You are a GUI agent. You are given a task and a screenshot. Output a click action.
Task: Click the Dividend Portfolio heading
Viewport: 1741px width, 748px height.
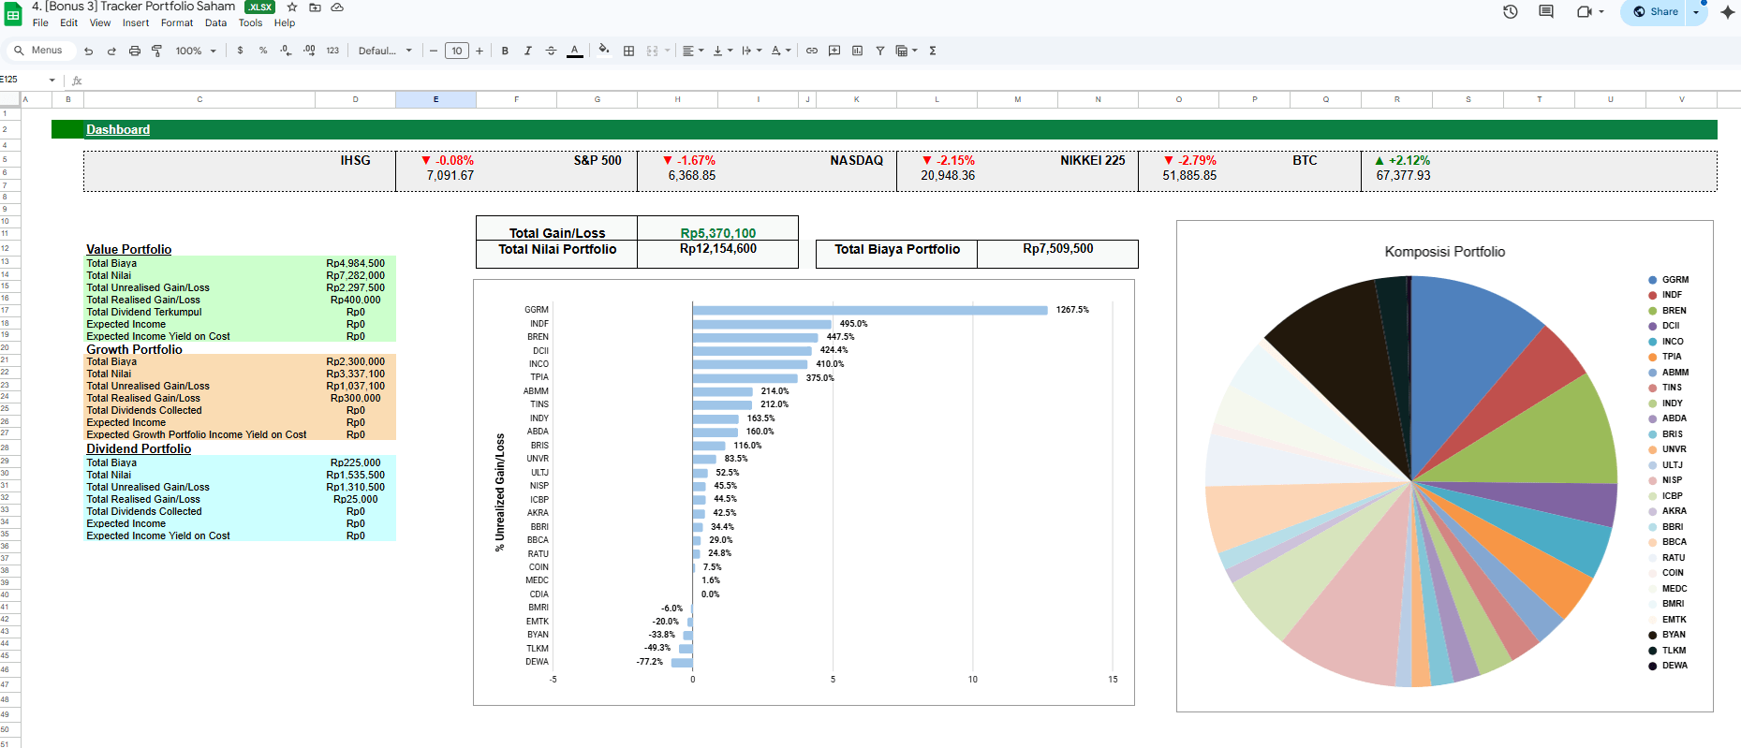pos(139,448)
